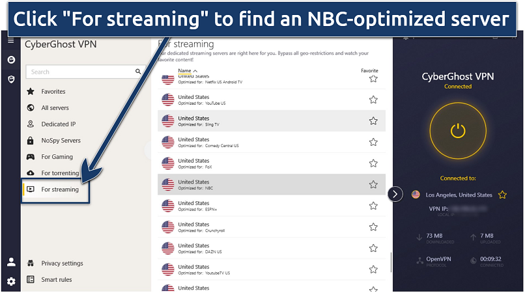The image size is (525, 293).
Task: Open the shield icon in left rail
Action: 10,79
